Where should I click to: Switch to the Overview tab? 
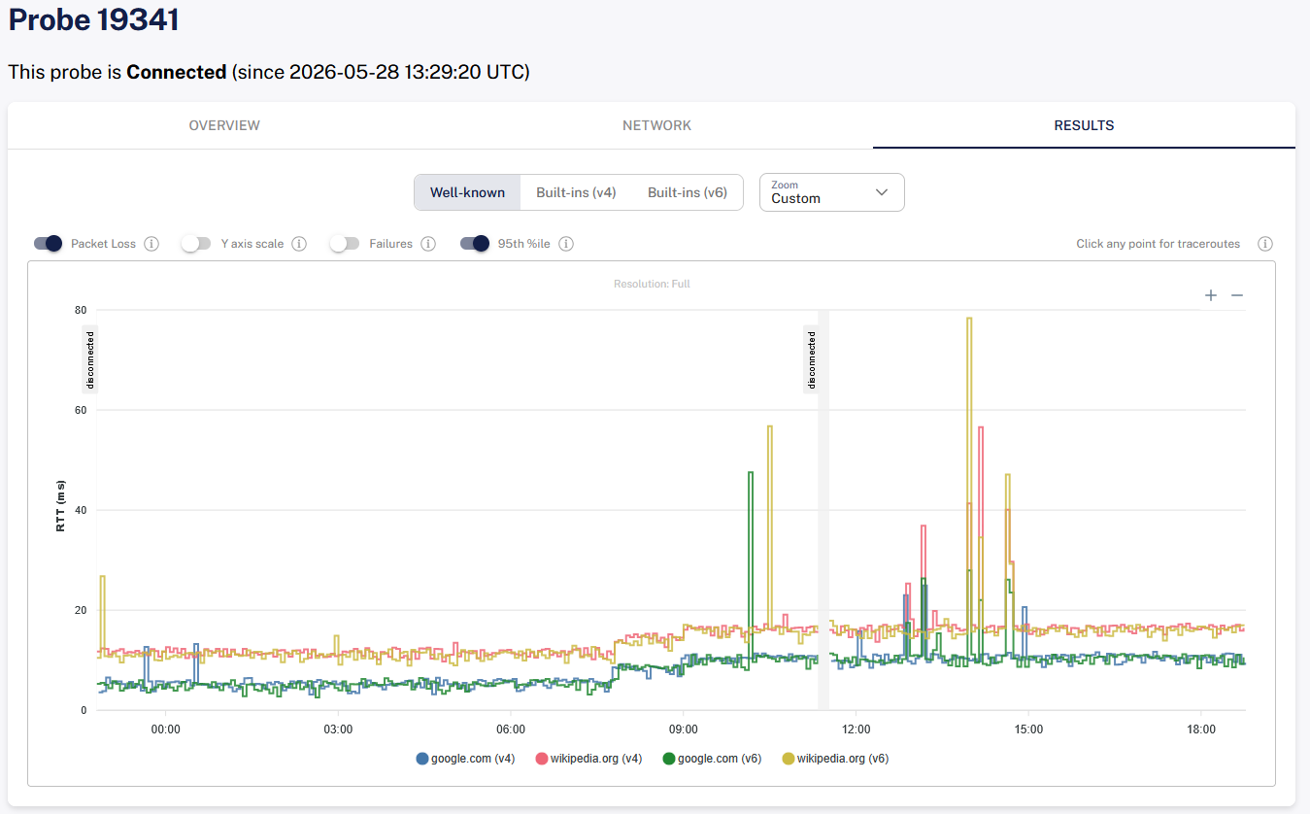(224, 125)
